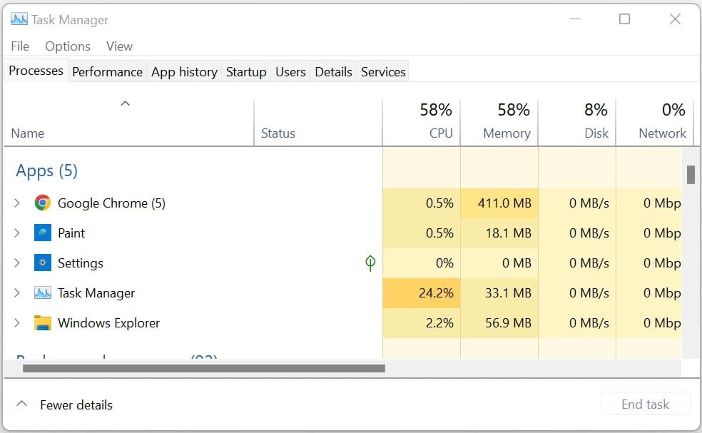Switch to the Performance tab
Screen dimensions: 702x433
(107, 72)
